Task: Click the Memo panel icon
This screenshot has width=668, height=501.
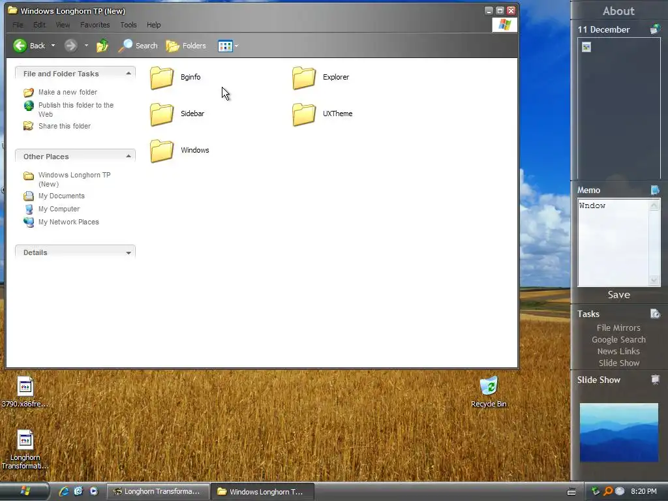Action: pos(655,190)
